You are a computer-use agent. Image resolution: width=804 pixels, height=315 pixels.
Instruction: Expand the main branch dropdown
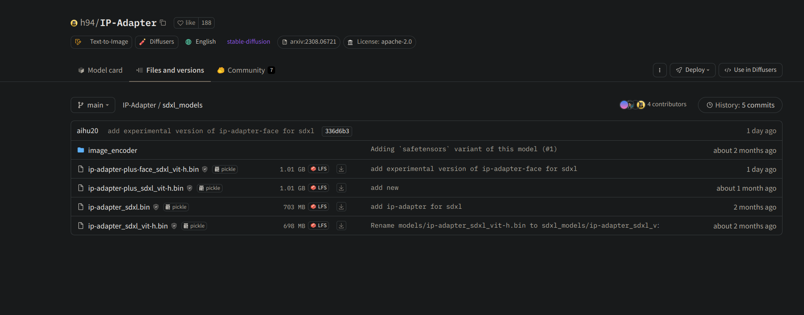tap(93, 105)
